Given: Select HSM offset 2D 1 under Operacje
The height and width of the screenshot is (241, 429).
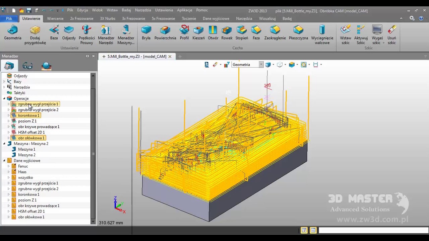Looking at the screenshot, I should click(x=31, y=132).
